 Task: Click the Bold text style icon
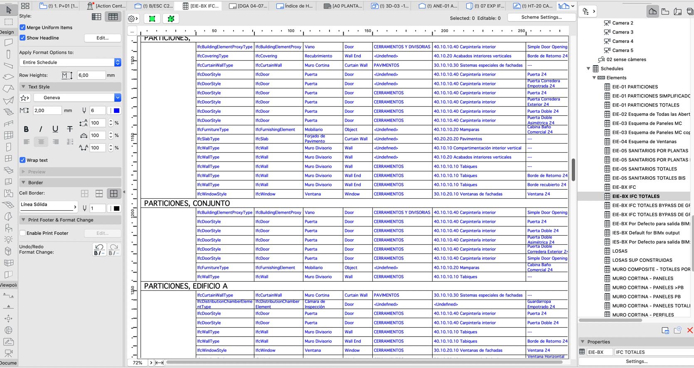click(26, 129)
